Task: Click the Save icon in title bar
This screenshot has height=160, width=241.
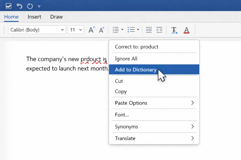Action: [x=9, y=6]
